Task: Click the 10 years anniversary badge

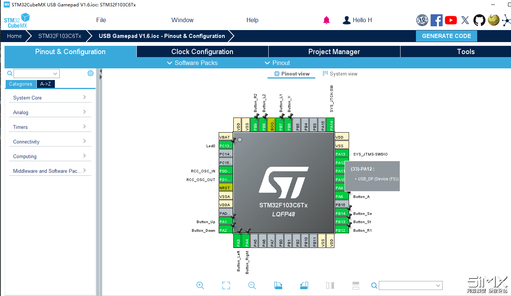Action: tap(422, 20)
